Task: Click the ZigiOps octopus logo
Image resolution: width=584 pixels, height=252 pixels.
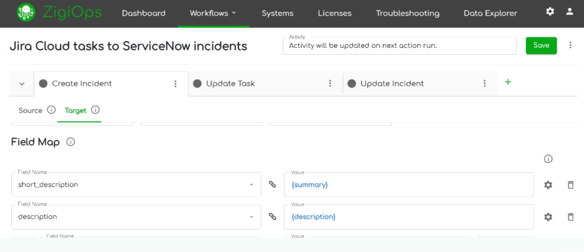Action: (x=26, y=13)
